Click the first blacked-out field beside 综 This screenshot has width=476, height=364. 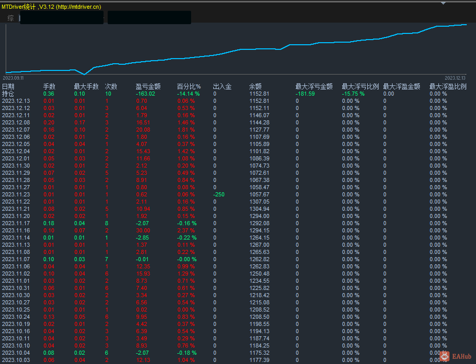click(x=61, y=18)
